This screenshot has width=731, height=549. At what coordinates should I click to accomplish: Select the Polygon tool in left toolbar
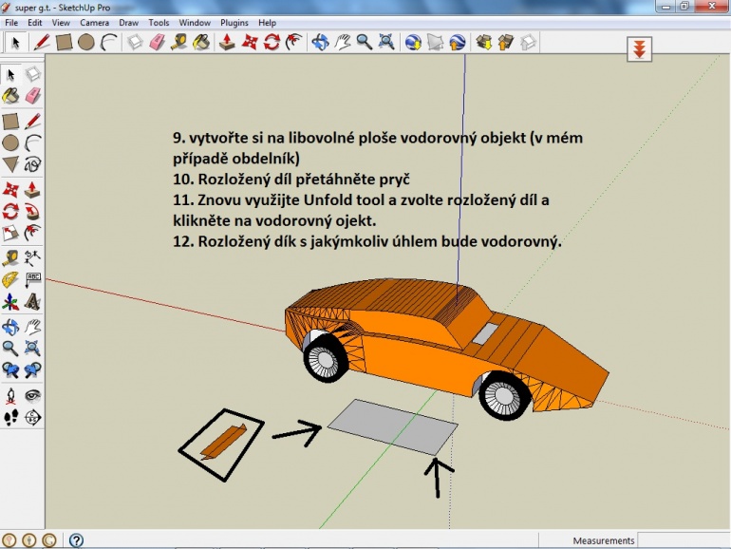tap(10, 164)
